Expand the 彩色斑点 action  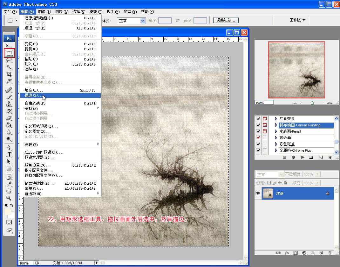pos(276,144)
